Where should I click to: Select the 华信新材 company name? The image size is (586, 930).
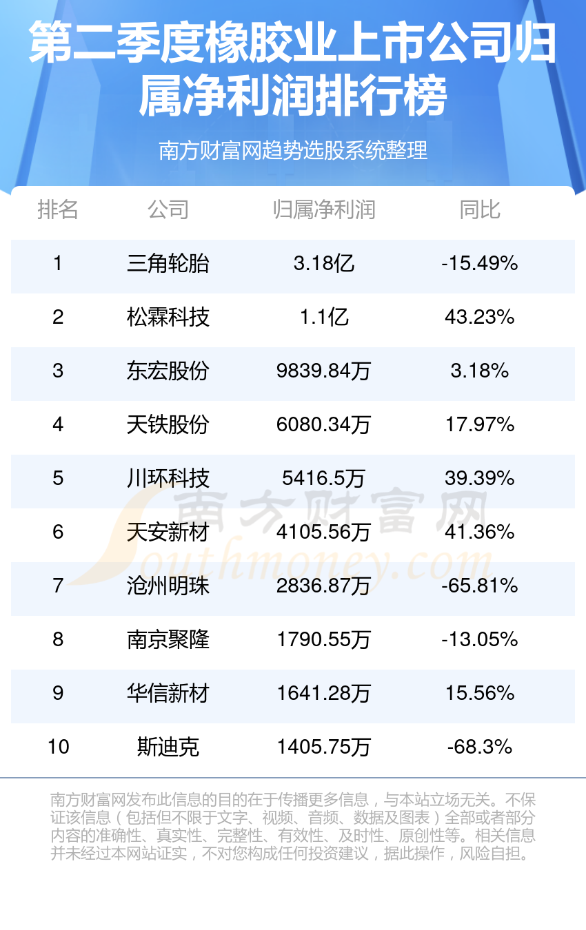click(x=168, y=693)
